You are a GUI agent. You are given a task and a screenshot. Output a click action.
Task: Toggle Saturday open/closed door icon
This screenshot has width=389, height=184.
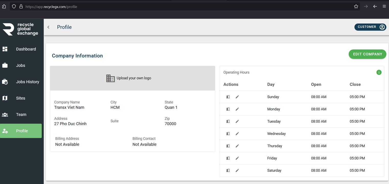tap(228, 170)
